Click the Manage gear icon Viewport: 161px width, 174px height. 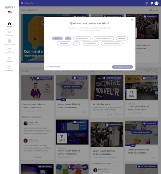(x=151, y=10)
